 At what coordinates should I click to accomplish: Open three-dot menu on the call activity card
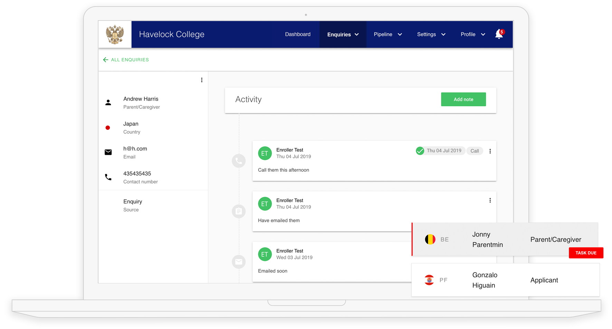[x=490, y=151]
